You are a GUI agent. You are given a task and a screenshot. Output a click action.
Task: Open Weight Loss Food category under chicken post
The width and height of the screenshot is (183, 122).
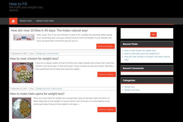coord(44,89)
